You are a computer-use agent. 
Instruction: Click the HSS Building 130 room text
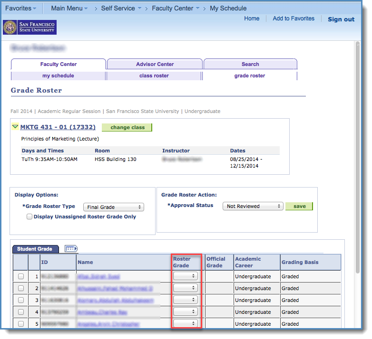(115, 159)
